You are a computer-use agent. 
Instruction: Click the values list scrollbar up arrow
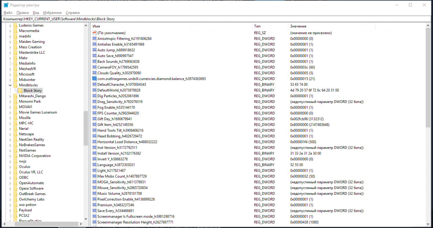coord(428,26)
